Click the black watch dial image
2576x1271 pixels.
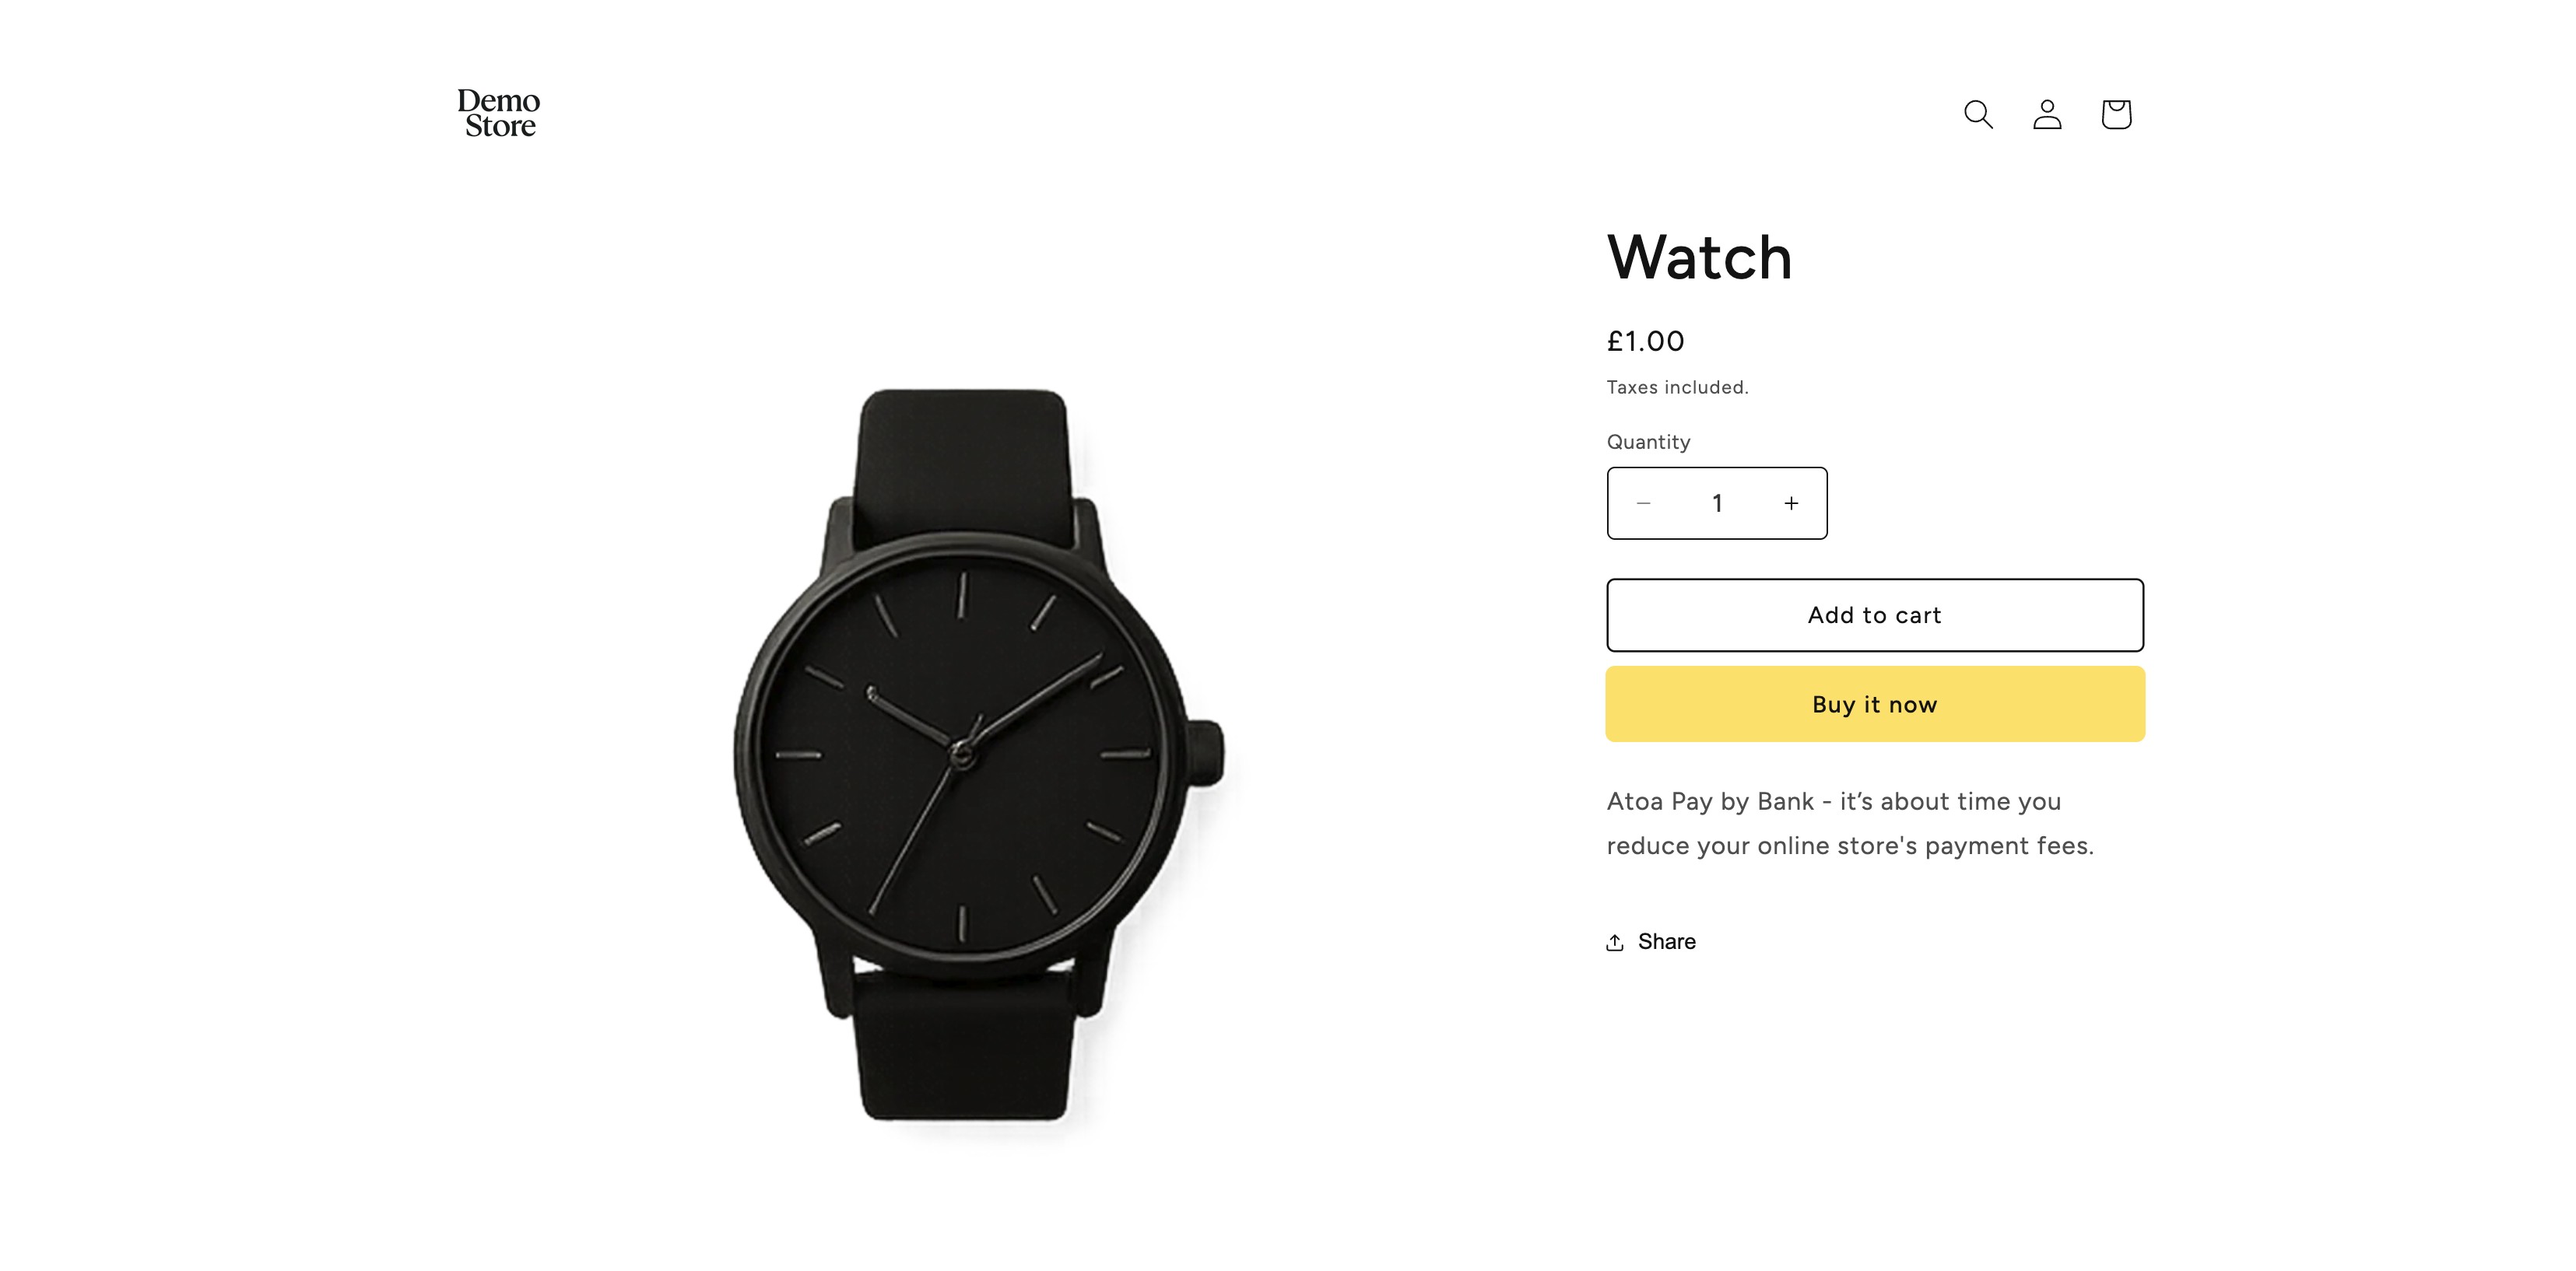coord(961,756)
